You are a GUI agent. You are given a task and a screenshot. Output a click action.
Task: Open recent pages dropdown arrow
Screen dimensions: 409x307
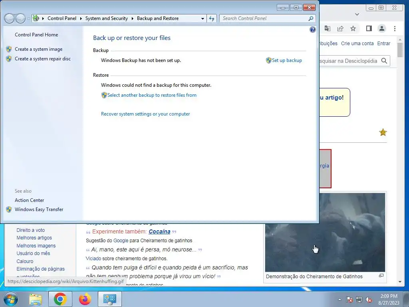click(28, 18)
